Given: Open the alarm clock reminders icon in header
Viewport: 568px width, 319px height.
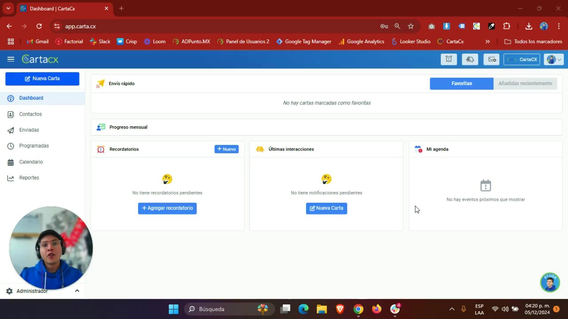Looking at the screenshot, I should (448, 59).
